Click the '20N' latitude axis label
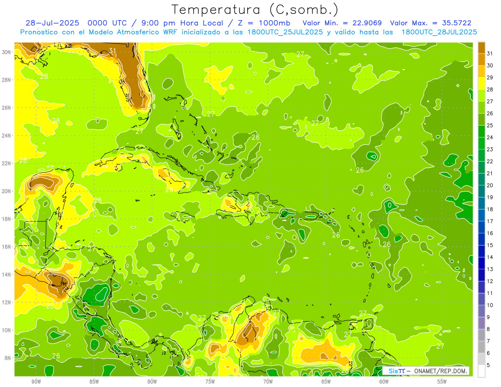The height and width of the screenshot is (387, 501). click(x=6, y=191)
